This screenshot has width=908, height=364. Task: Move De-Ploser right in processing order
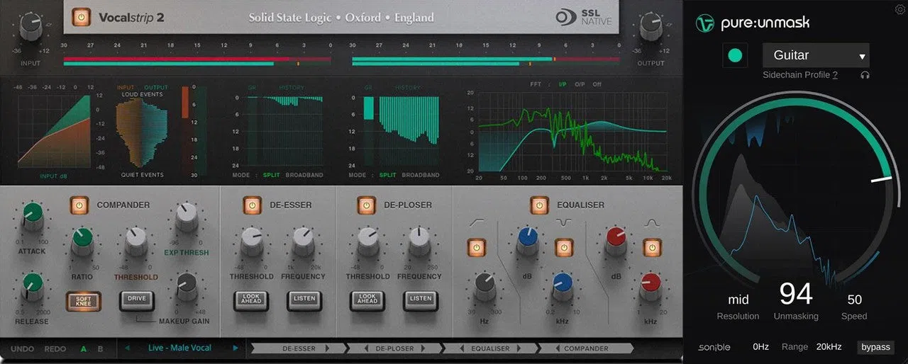pos(424,348)
